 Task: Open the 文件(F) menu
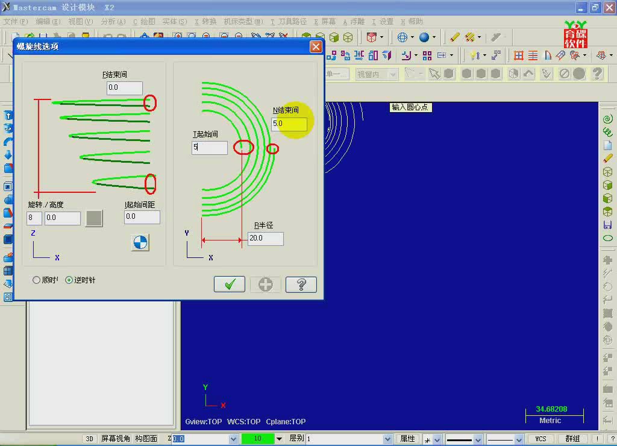tap(16, 22)
